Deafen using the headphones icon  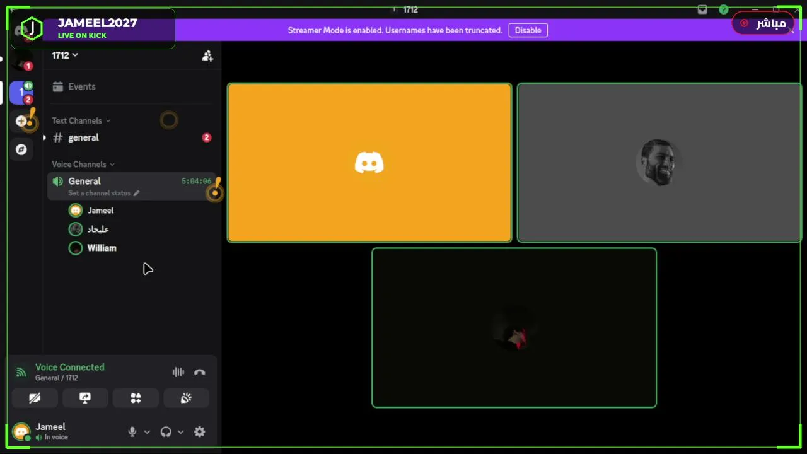point(166,432)
